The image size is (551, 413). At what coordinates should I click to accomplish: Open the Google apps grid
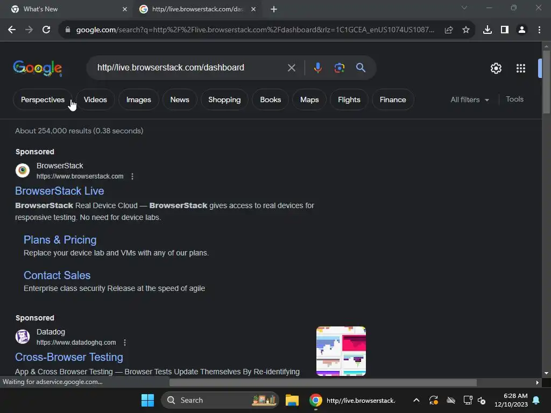520,68
